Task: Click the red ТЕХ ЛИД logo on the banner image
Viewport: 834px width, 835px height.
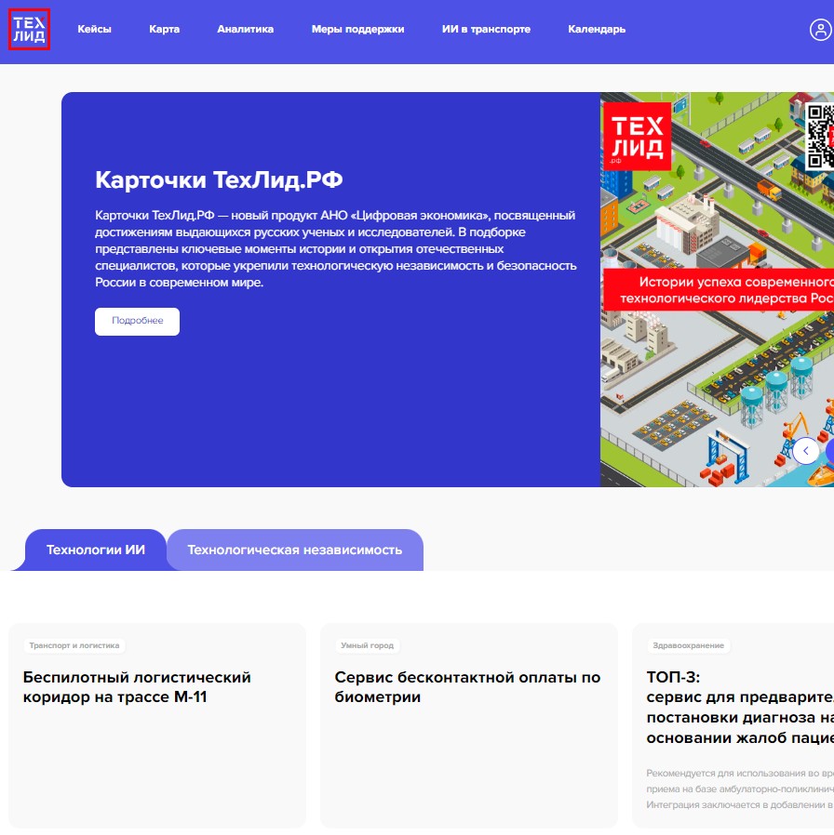Action: pos(637,137)
